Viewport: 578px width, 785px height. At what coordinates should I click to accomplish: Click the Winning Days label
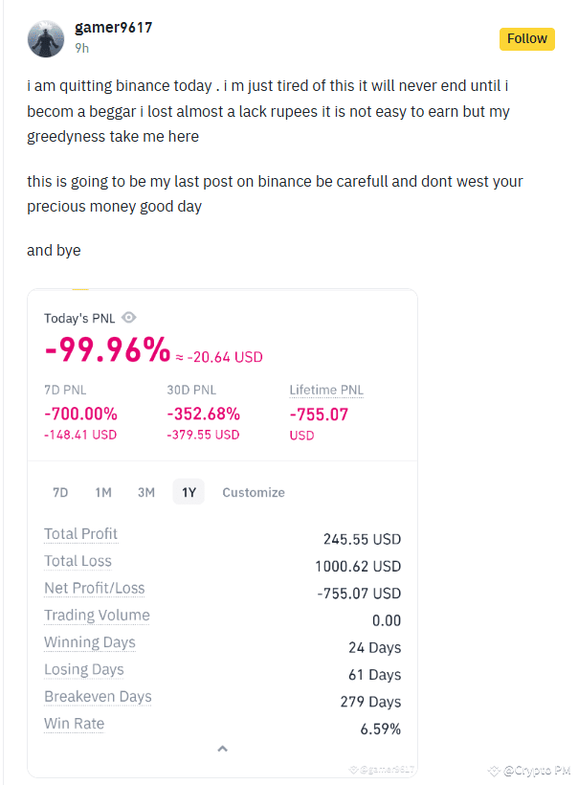[x=90, y=642]
